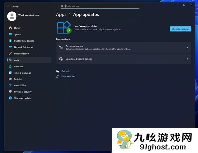Image resolution: width=198 pixels, height=153 pixels.
Task: Click the Give feedback person icon
Action: coord(58,76)
